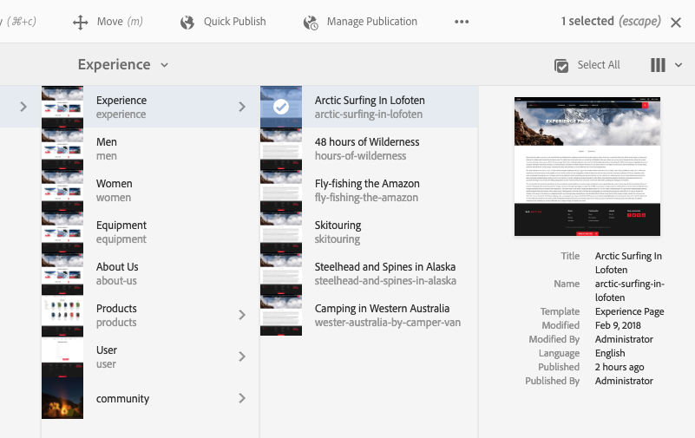Click the Manage Publication icon
Image resolution: width=695 pixels, height=438 pixels.
tap(311, 23)
